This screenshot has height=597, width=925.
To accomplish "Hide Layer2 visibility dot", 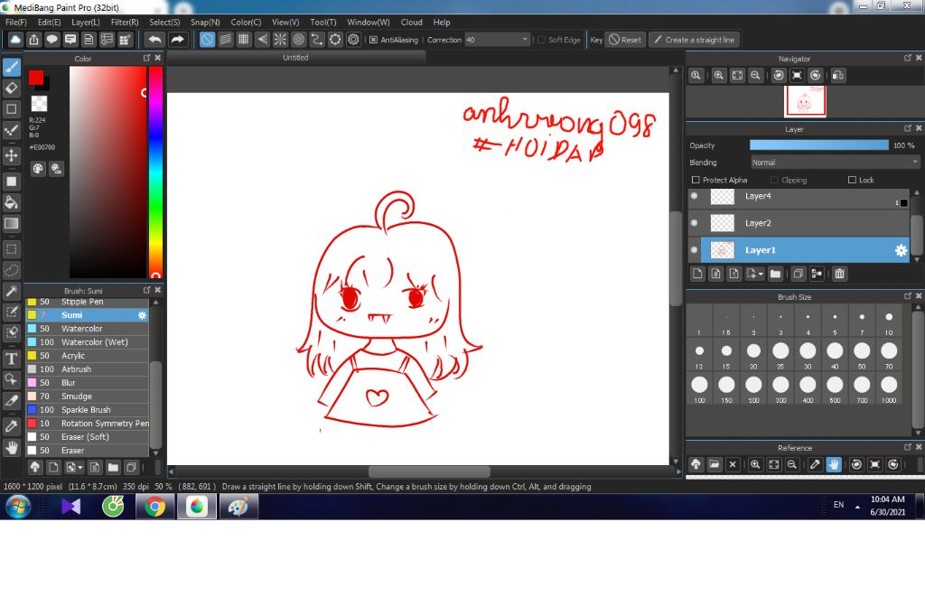I will coord(695,223).
